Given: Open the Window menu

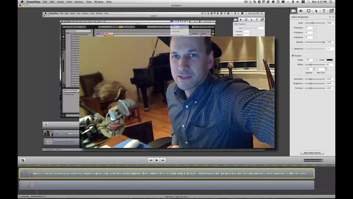Looking at the screenshot, I should coord(99,2).
